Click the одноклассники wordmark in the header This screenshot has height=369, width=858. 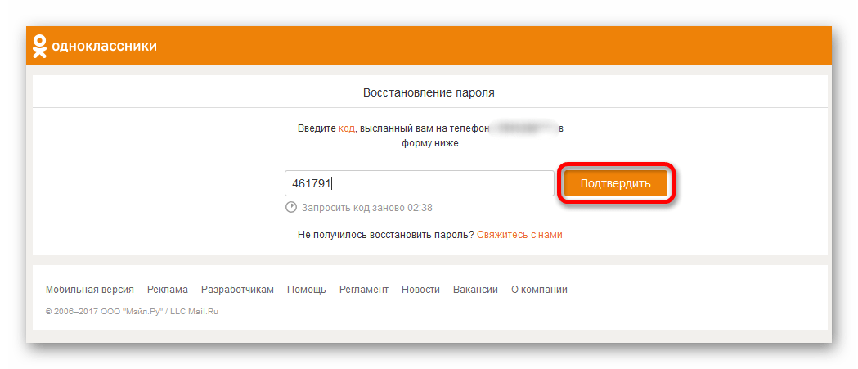click(104, 46)
